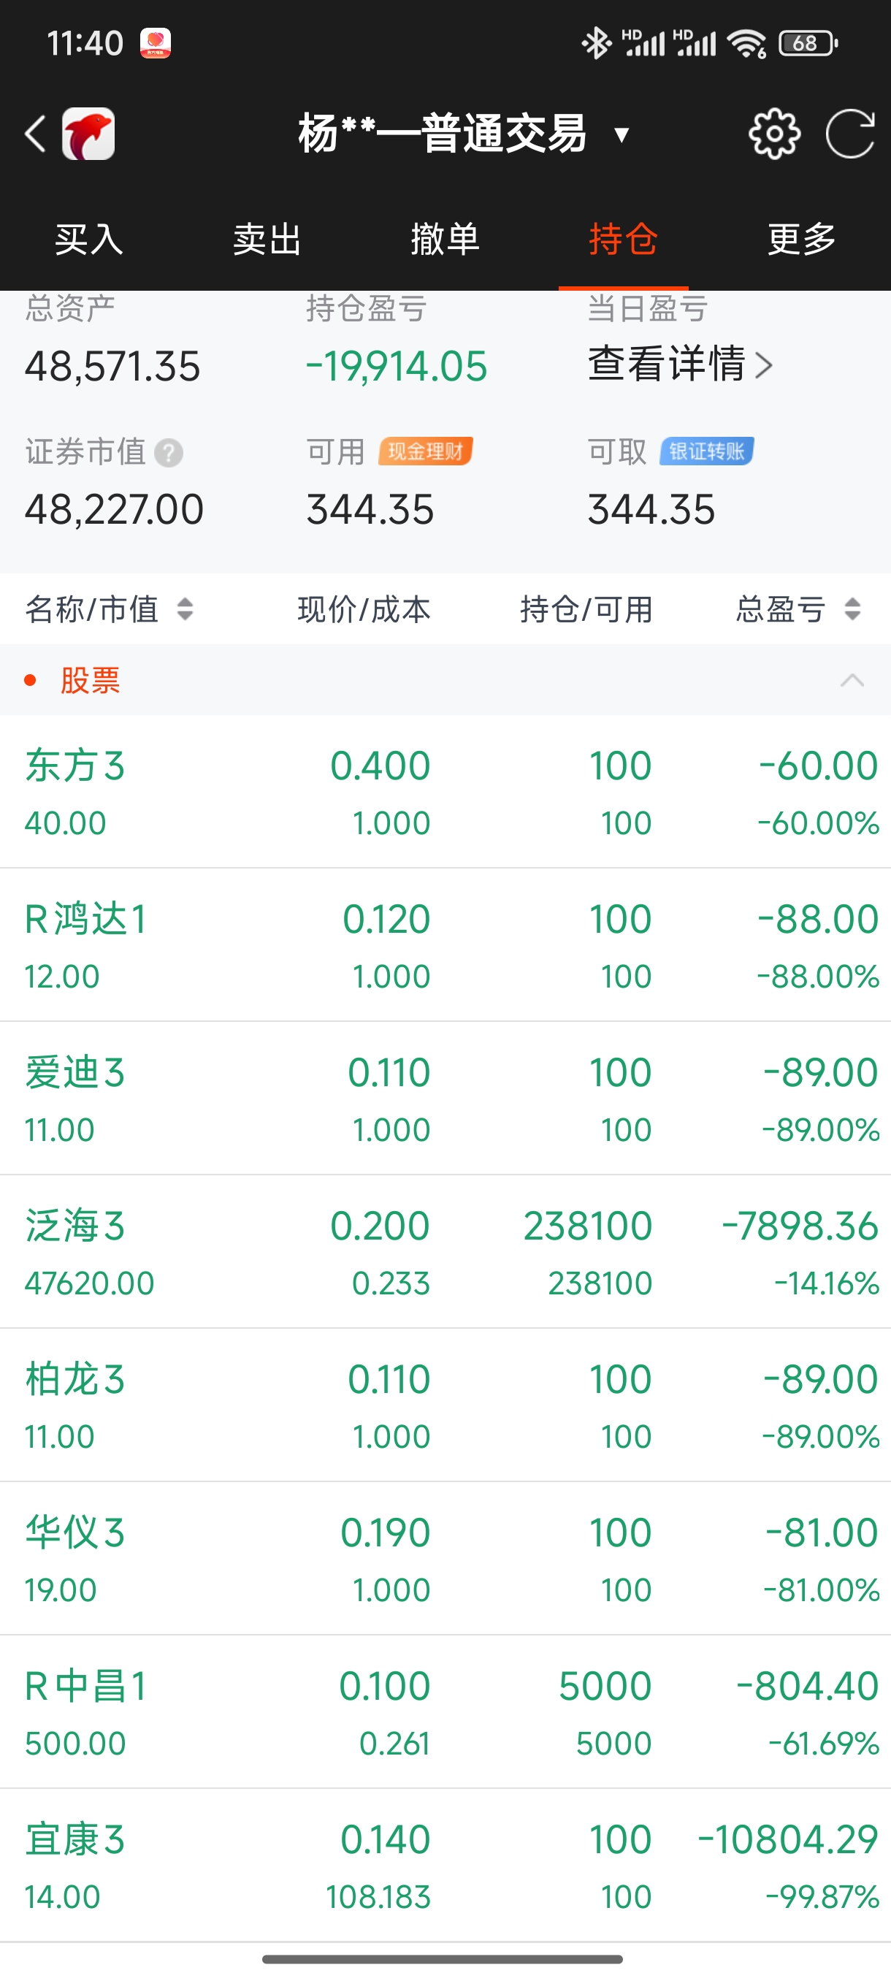891x1981 pixels.
Task: Select the 宜康3 holding row
Action: point(445,1866)
